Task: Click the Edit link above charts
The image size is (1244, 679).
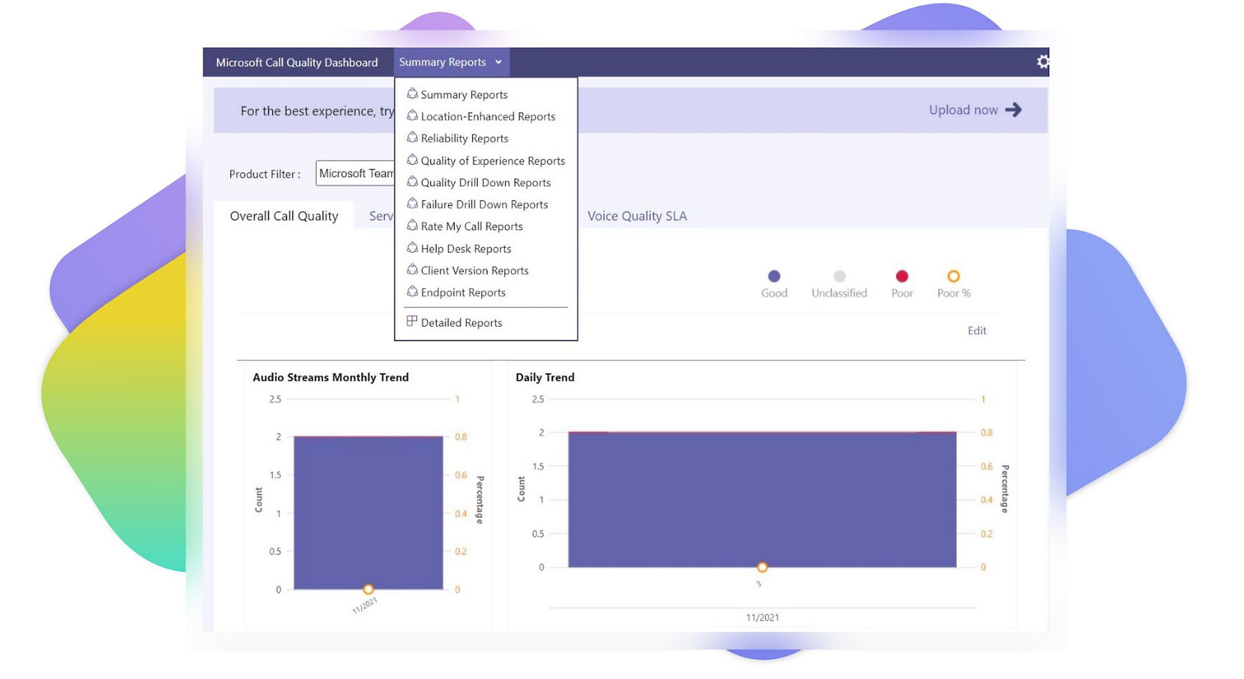Action: (x=977, y=330)
